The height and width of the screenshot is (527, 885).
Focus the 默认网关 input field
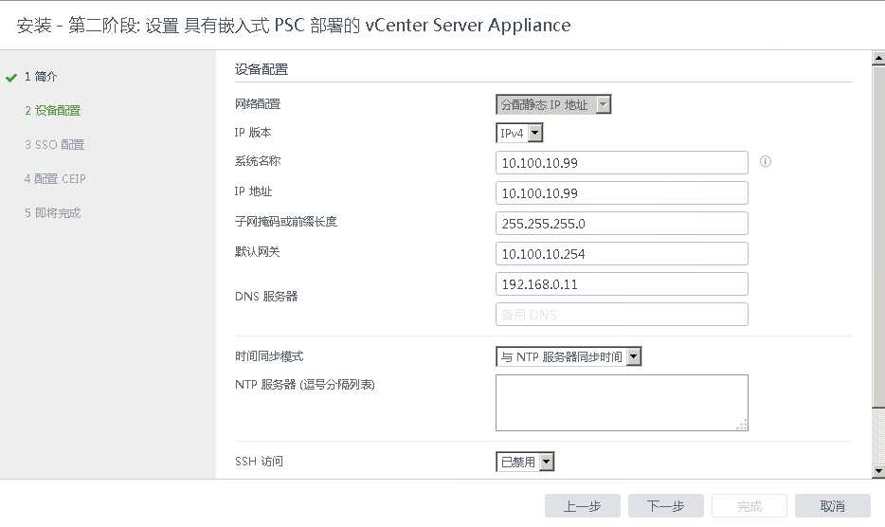coord(622,254)
